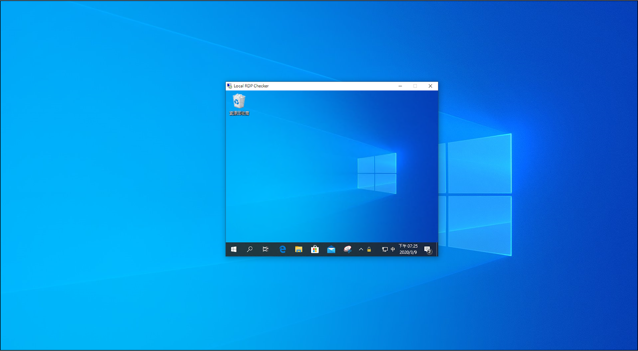Open the clock showing 下午 07:25
The width and height of the screenshot is (638, 351).
(x=408, y=249)
